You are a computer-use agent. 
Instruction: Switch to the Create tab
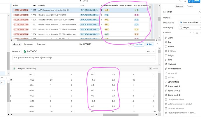[189, 6]
